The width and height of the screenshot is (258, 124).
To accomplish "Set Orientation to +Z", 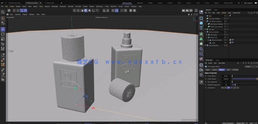I will [235, 88].
